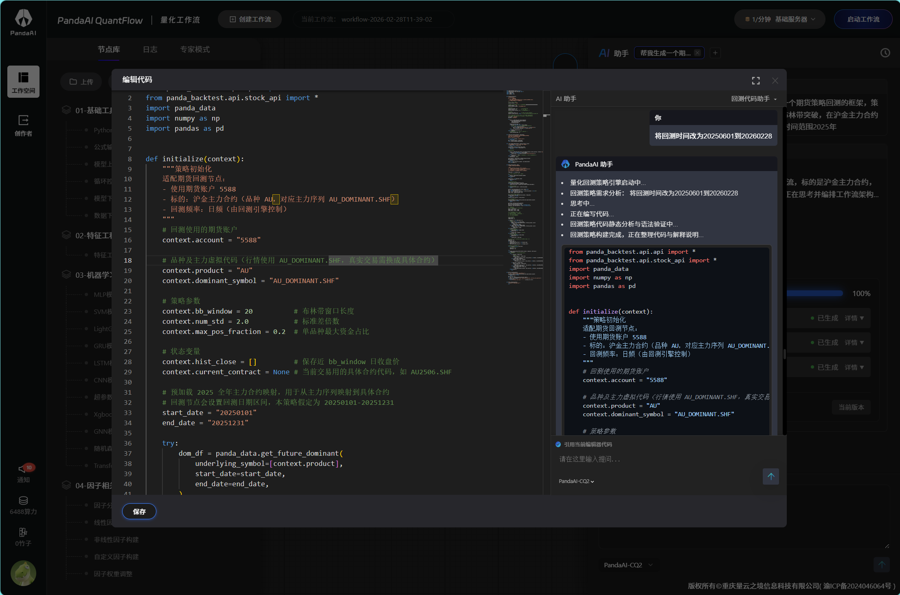Click the 0竹子 bamboo balance icon
The height and width of the screenshot is (595, 900).
tap(23, 537)
